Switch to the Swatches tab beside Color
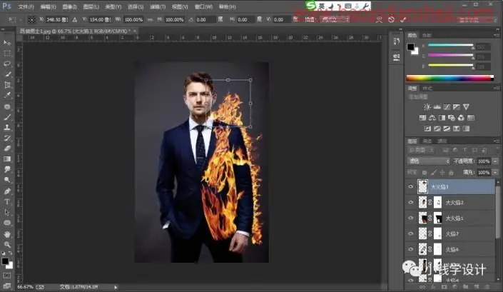This screenshot has height=292, width=503. pos(427,35)
